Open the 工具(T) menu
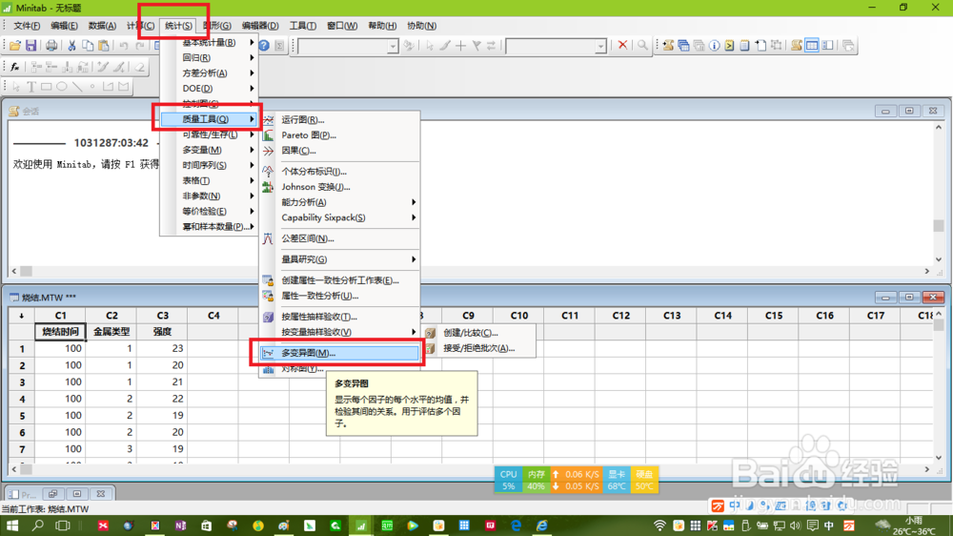 303,26
